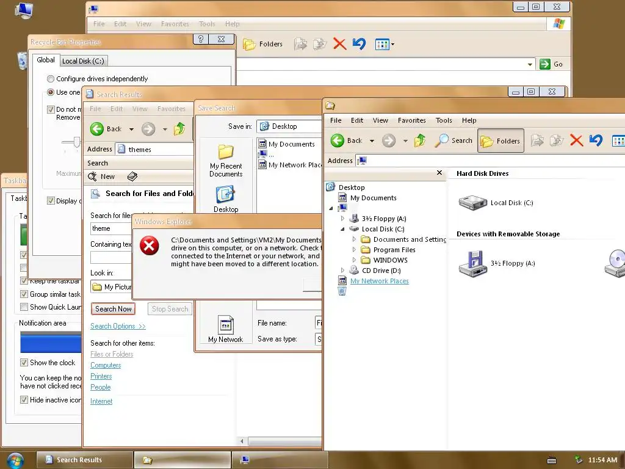The height and width of the screenshot is (469, 625).
Task: Click Undo arrow in rear Explorer window
Action: (359, 44)
